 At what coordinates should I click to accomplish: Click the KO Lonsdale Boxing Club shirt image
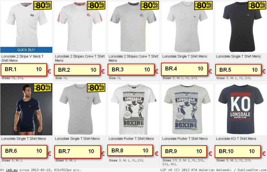241,109
